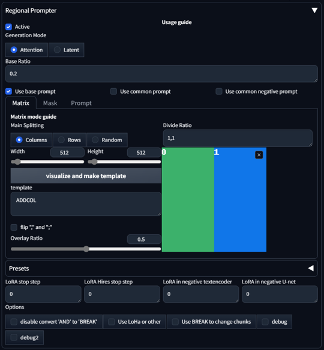
Task: Open the Usage guide link
Action: 176,22
